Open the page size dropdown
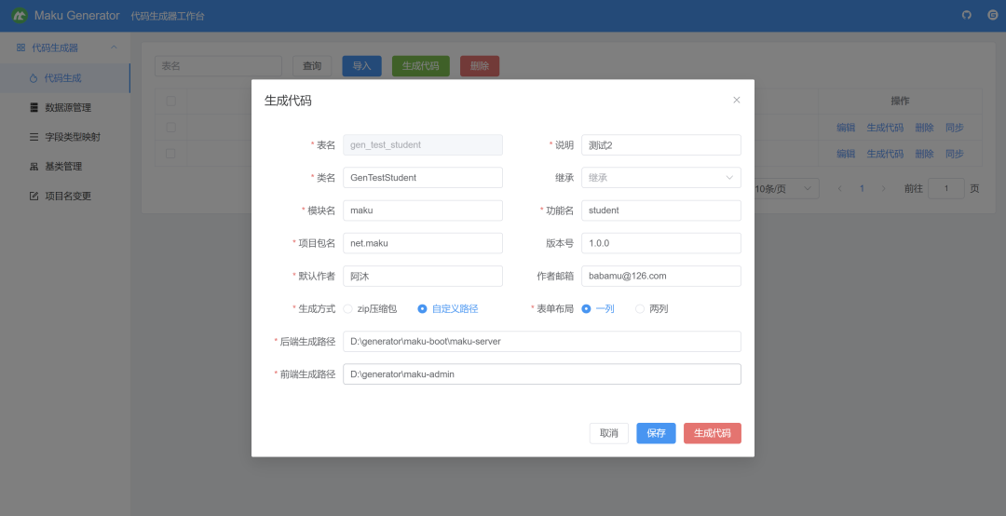1006x516 pixels. click(x=784, y=189)
